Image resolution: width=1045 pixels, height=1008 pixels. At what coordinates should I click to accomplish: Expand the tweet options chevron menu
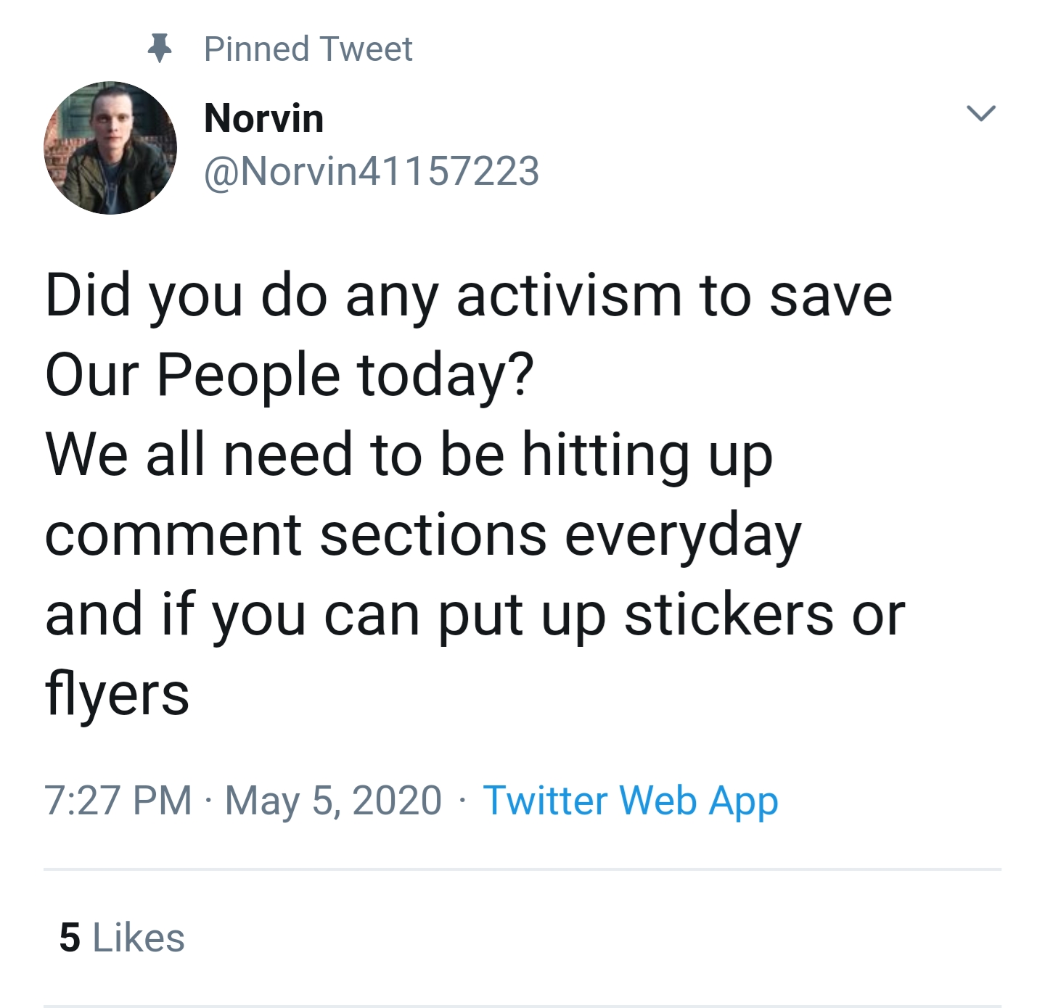[x=980, y=113]
